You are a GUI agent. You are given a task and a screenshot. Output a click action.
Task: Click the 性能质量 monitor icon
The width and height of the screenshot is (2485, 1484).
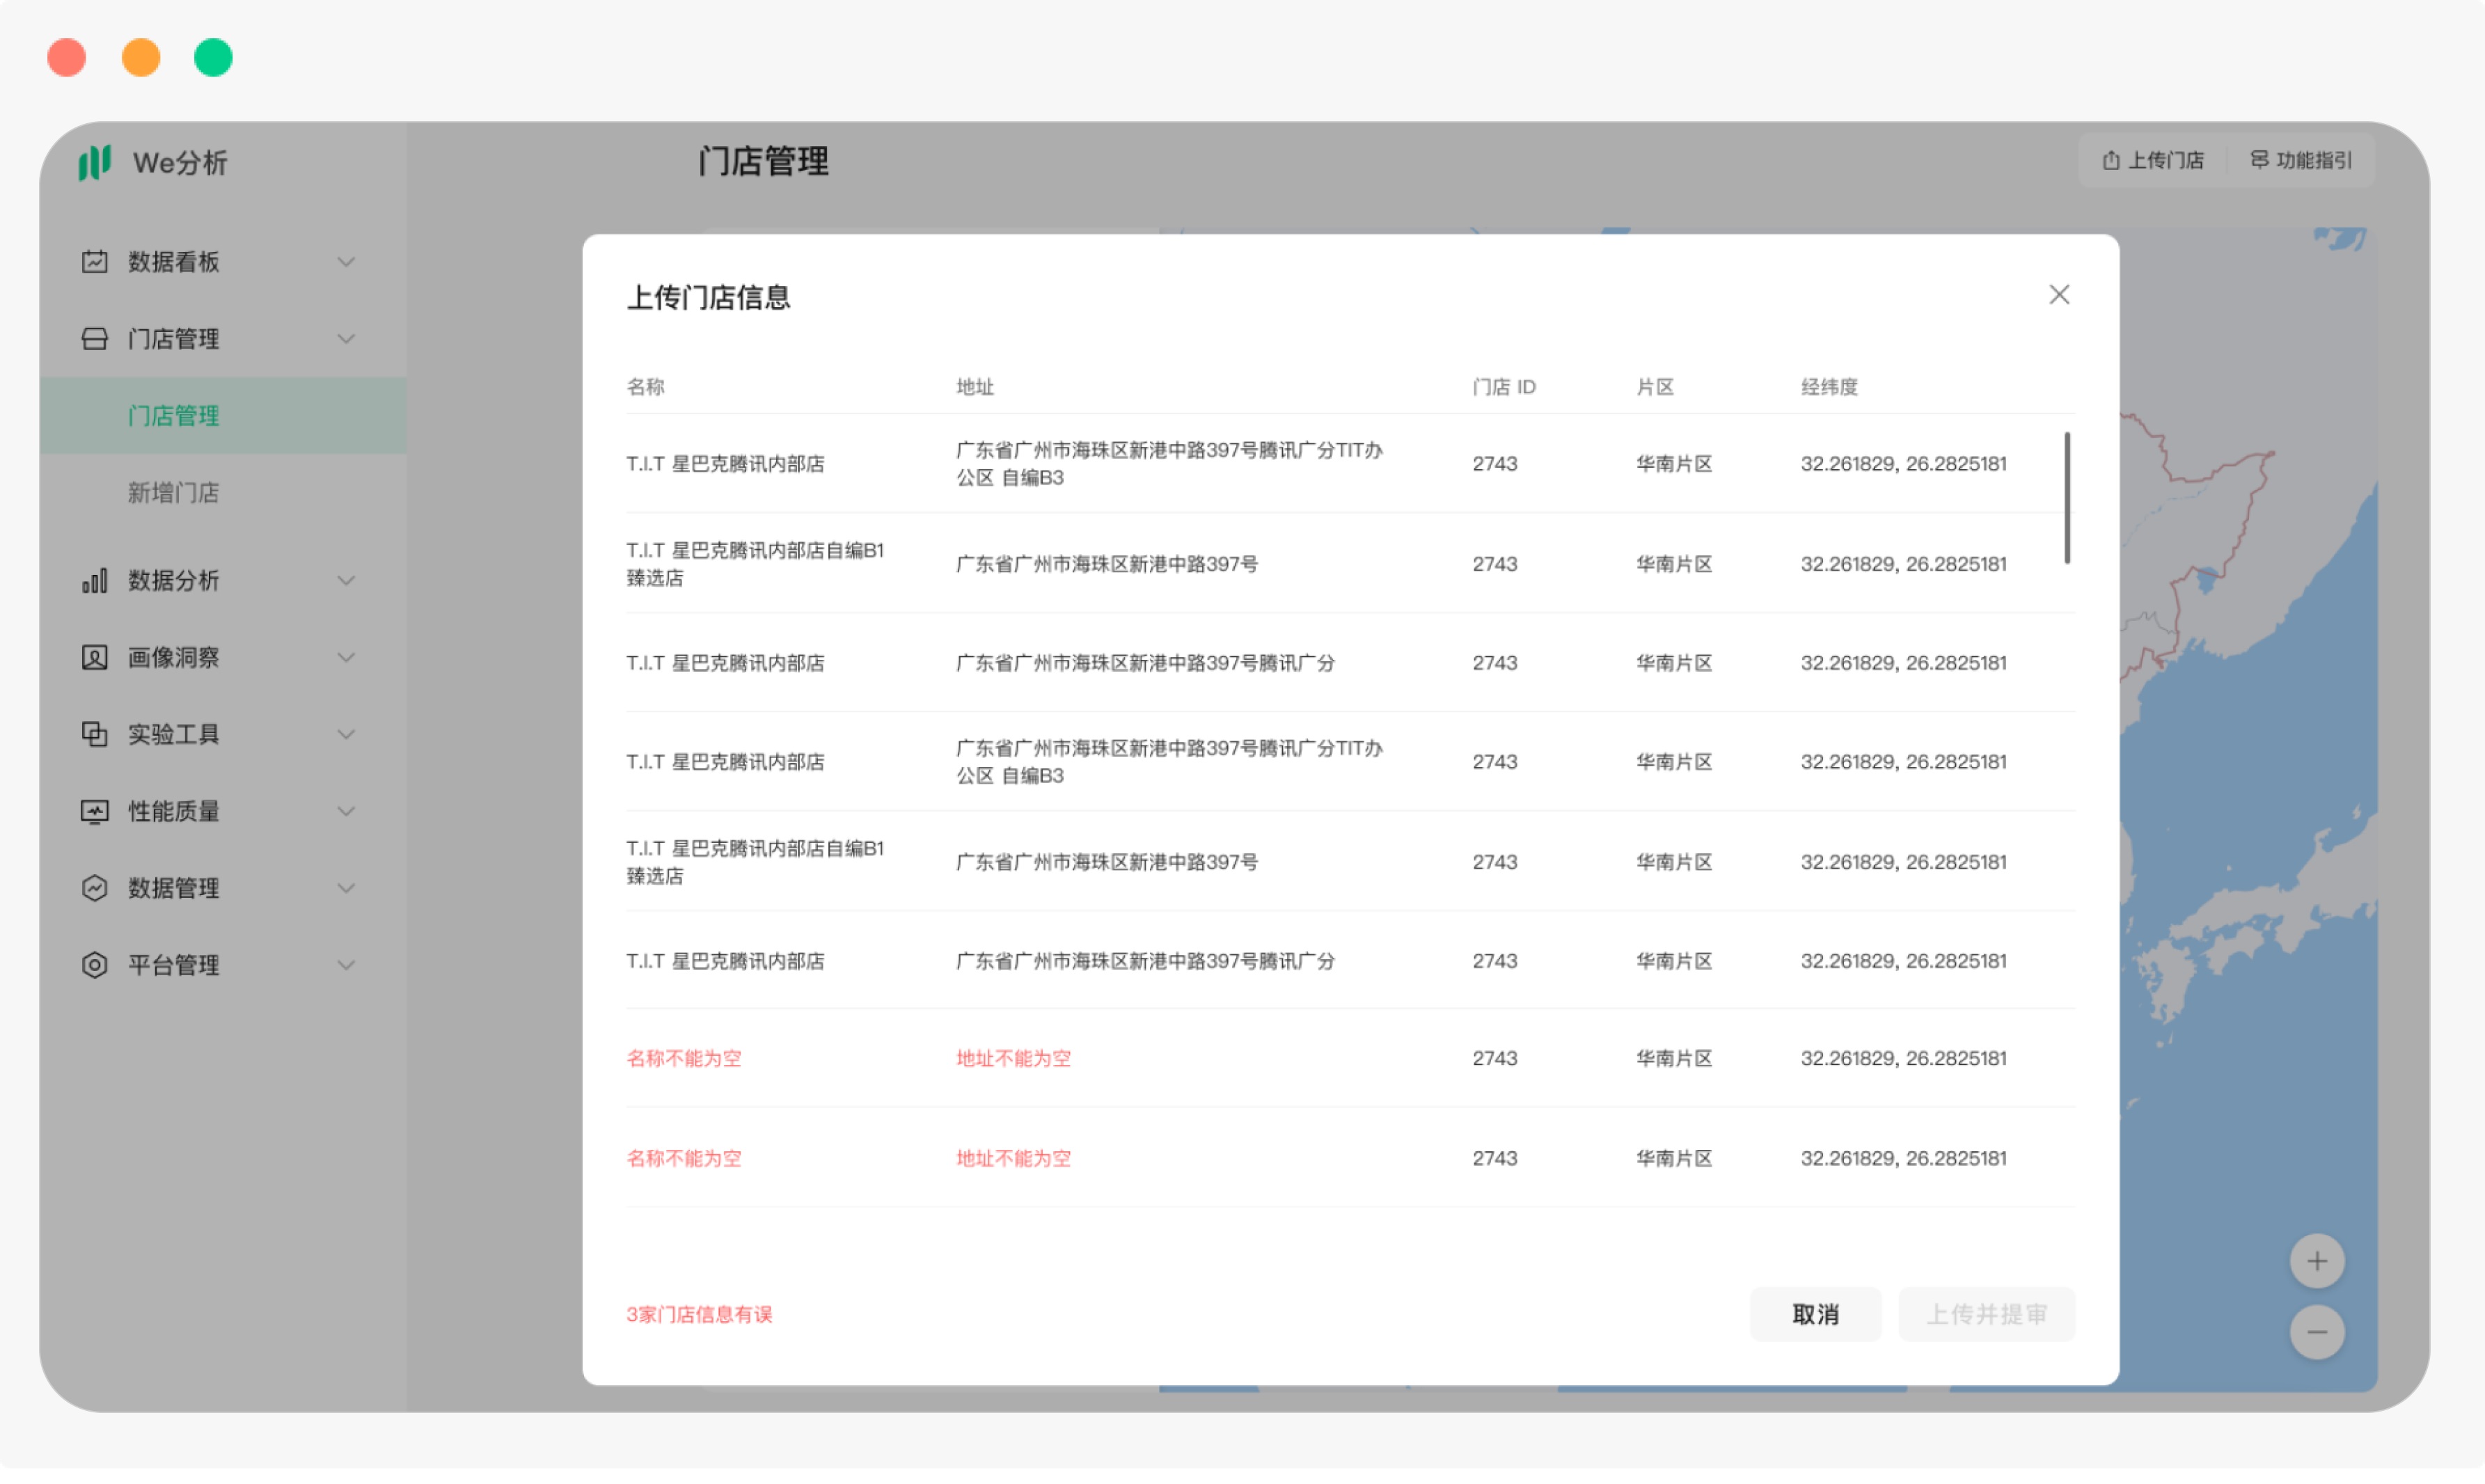[x=94, y=812]
